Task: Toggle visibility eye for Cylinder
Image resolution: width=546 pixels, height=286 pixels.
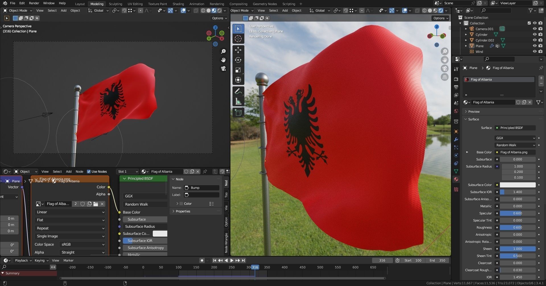Action: click(x=535, y=34)
